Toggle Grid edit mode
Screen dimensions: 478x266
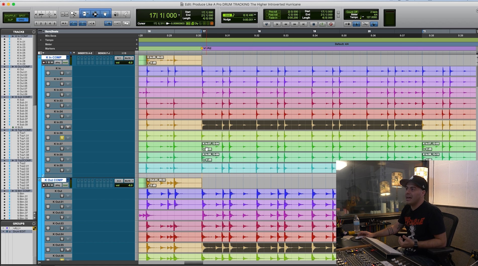point(22,20)
